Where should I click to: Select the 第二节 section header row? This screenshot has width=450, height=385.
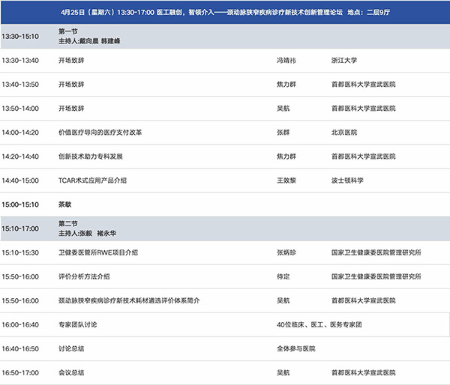click(x=225, y=228)
